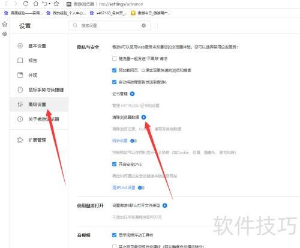Screen dimensions: 300x248
Task: Select 高级设置 in the settings sidebar
Action: click(39, 104)
